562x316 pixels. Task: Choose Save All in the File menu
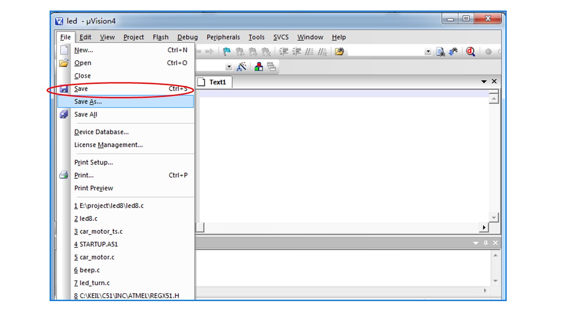coord(126,115)
